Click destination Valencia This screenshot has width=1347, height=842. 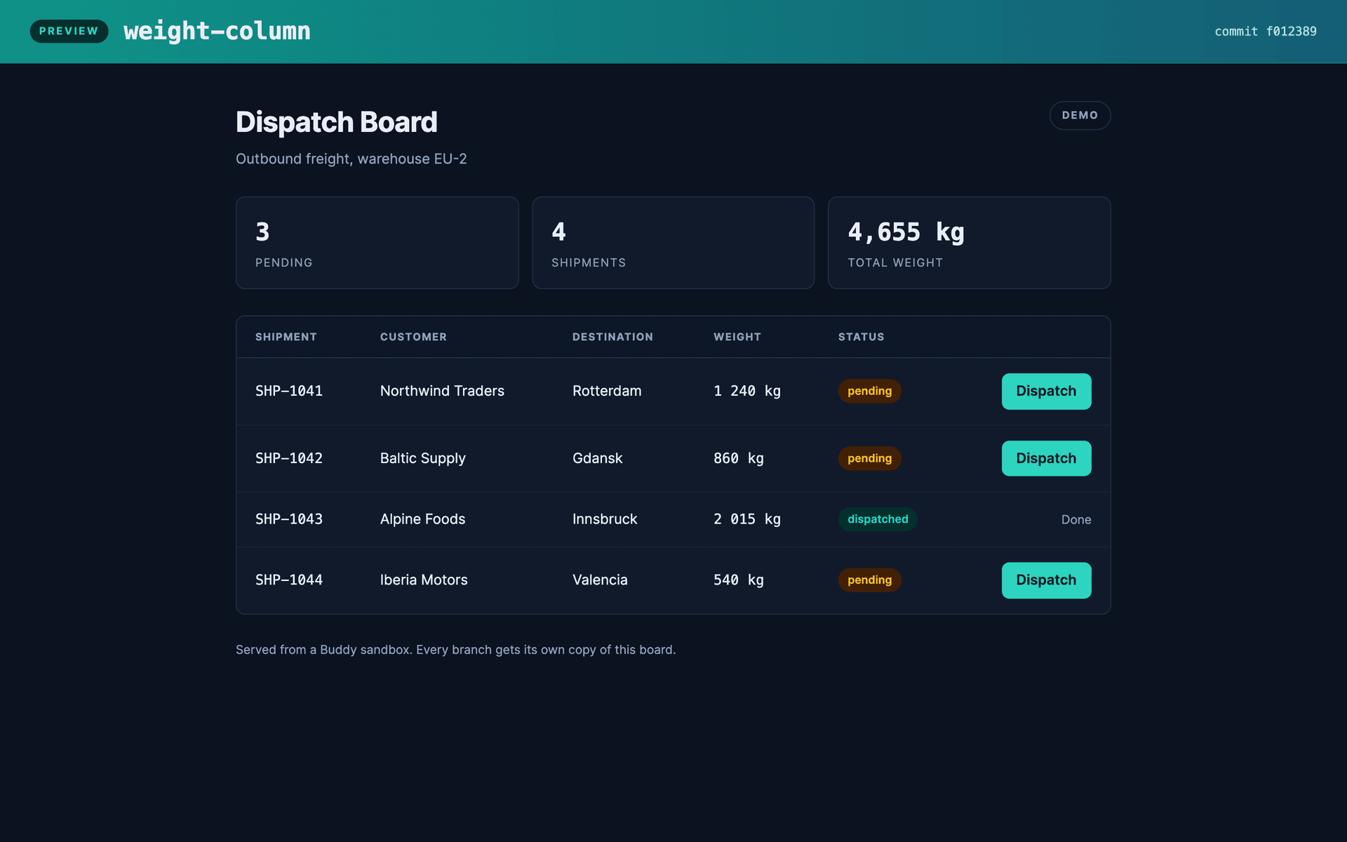point(600,580)
